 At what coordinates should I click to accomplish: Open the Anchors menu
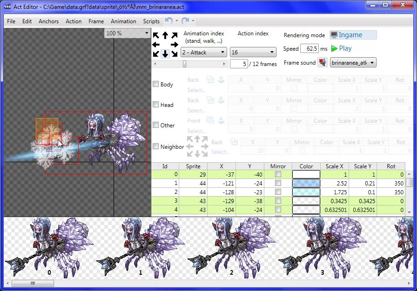coord(48,21)
